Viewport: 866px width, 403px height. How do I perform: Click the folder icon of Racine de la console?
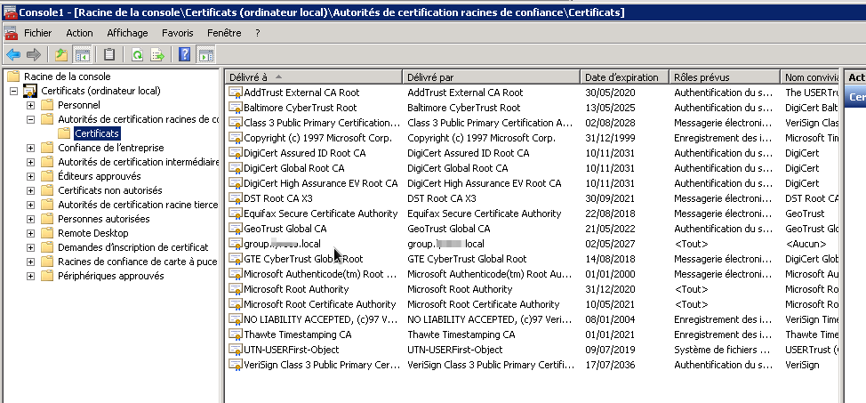coord(13,77)
